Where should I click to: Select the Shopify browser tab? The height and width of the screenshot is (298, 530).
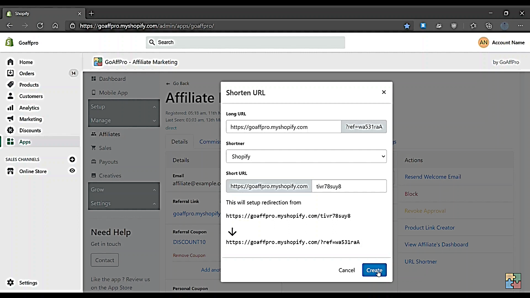click(44, 13)
